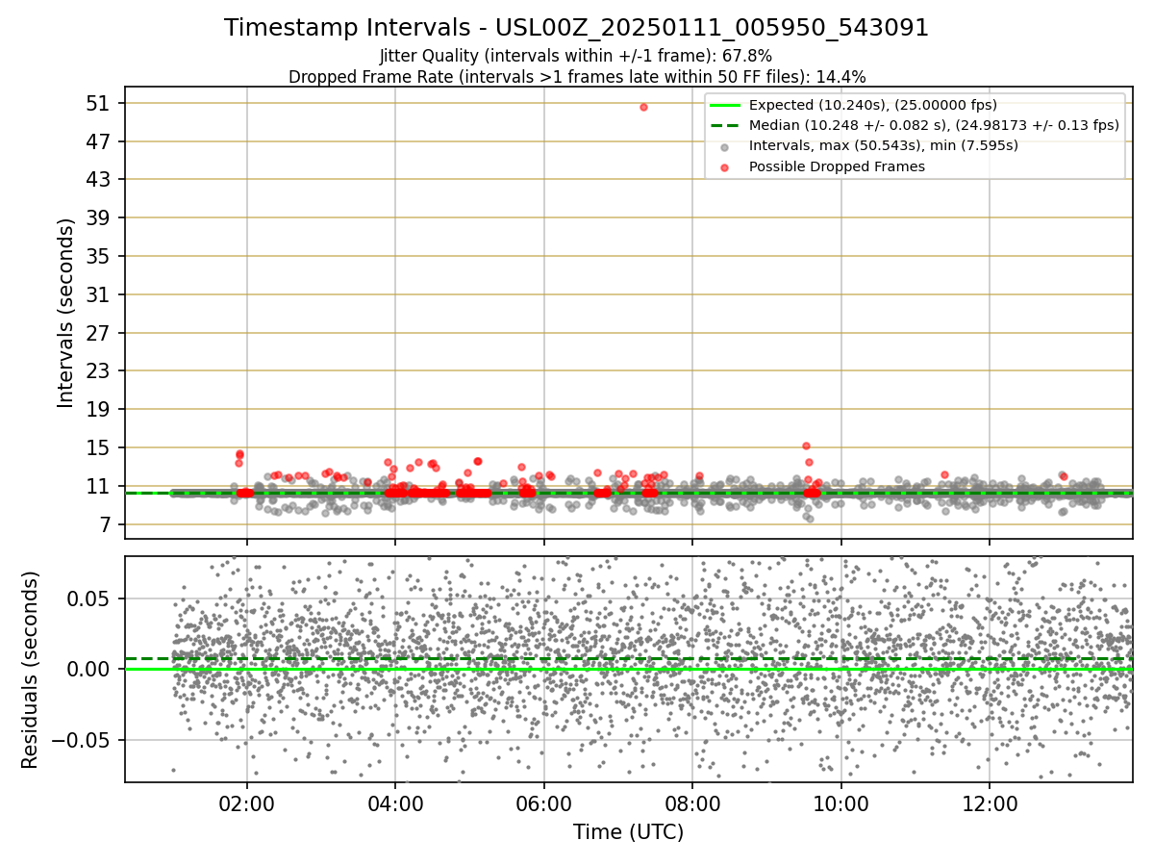Click the outlier point near 50.5 seconds
This screenshot has height=866, width=1154.
click(643, 107)
